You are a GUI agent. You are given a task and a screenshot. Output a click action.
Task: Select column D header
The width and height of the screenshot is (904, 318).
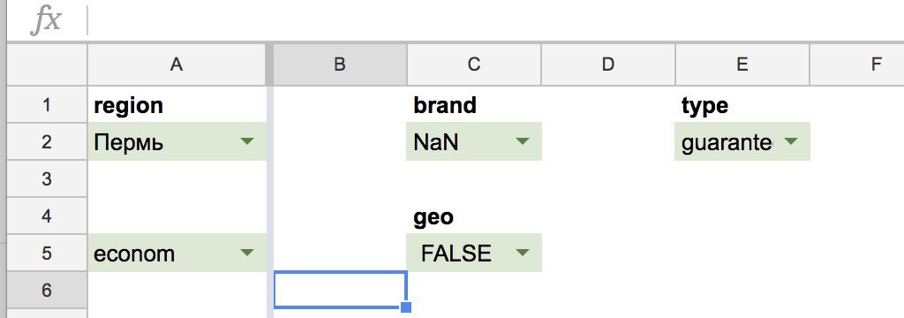click(607, 64)
